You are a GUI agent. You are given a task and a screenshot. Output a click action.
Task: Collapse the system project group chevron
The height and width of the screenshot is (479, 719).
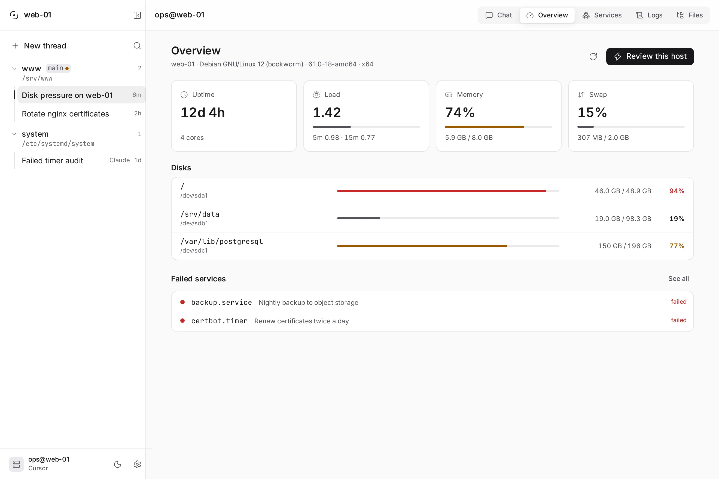[14, 134]
